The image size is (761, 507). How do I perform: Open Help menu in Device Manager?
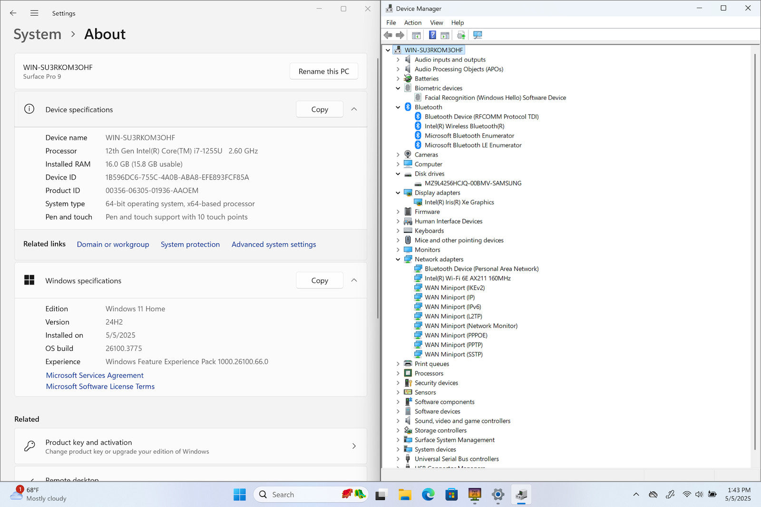click(x=458, y=22)
